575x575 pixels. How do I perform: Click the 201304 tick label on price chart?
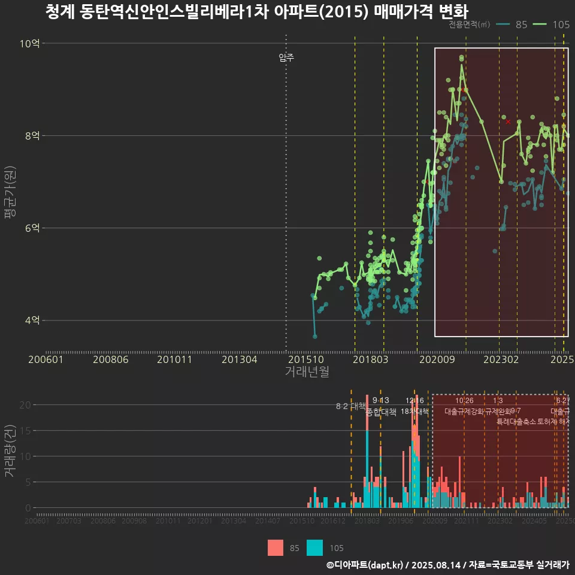[239, 359]
